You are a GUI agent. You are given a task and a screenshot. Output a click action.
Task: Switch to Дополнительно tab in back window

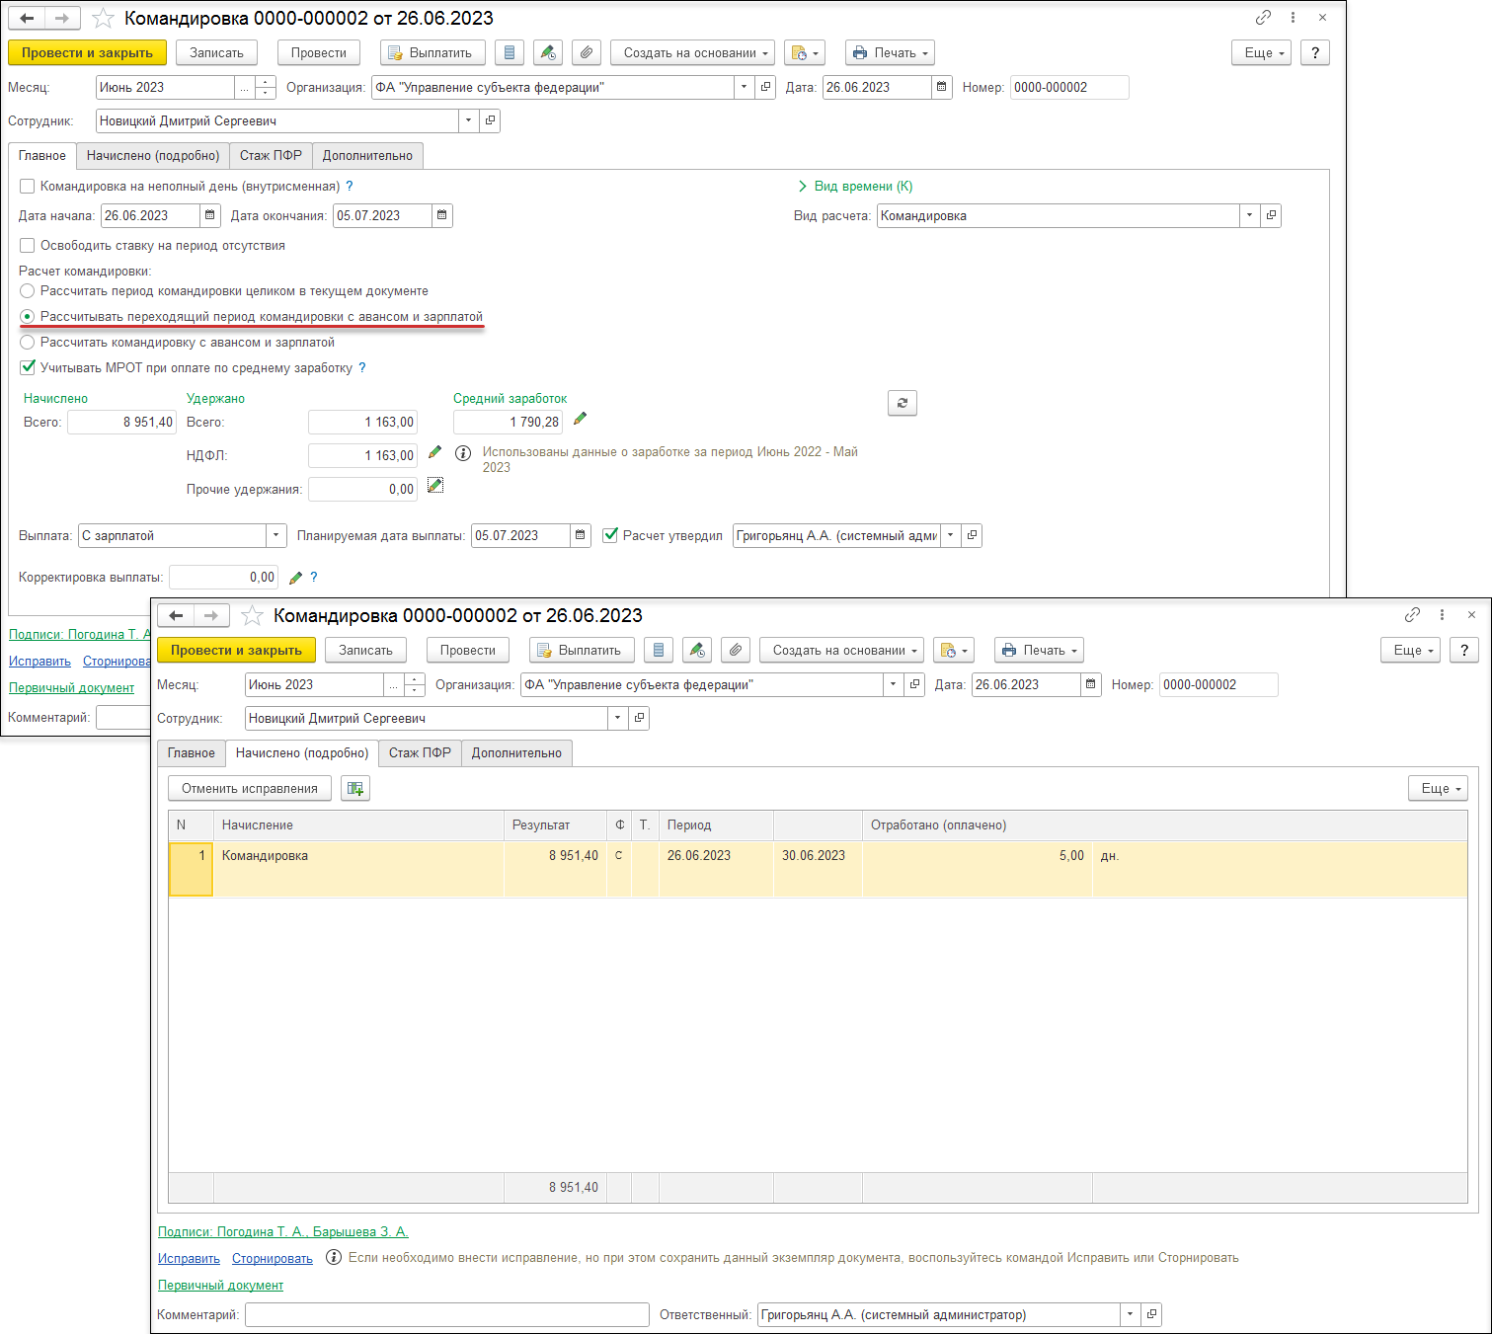(367, 155)
